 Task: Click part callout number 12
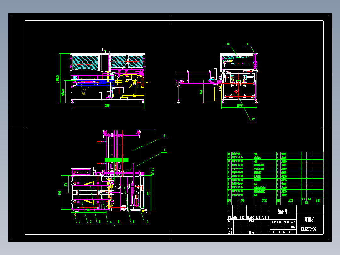pos(253,119)
